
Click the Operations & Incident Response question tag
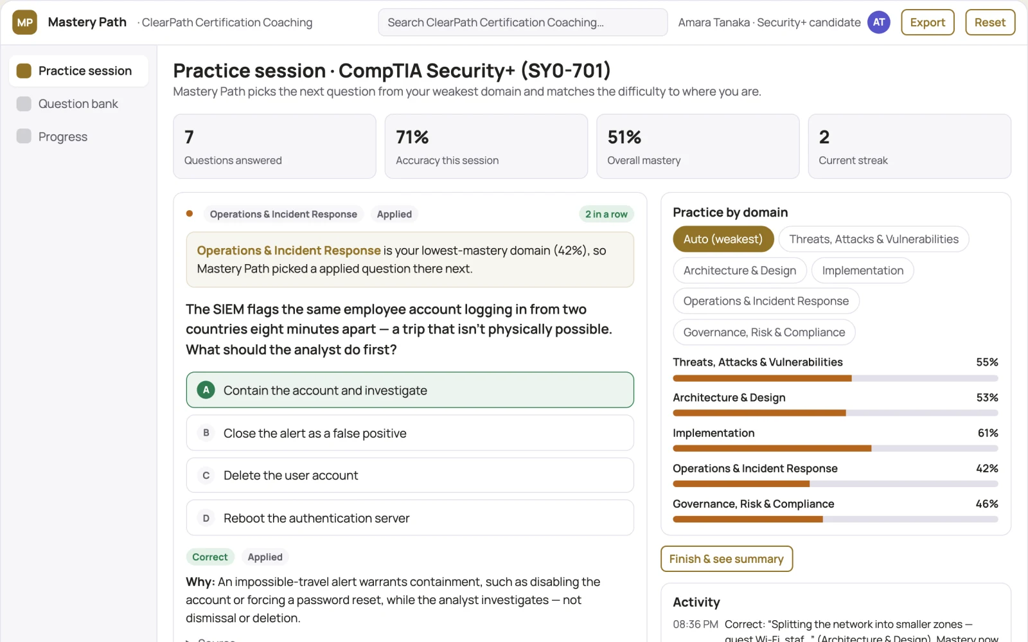click(x=283, y=214)
